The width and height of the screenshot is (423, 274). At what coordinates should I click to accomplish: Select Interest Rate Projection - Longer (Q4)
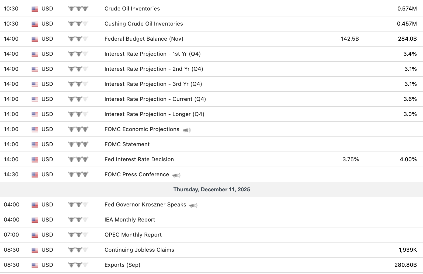point(154,114)
